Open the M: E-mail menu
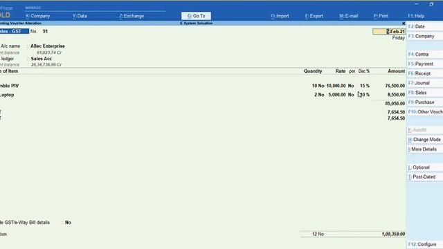 348,16
